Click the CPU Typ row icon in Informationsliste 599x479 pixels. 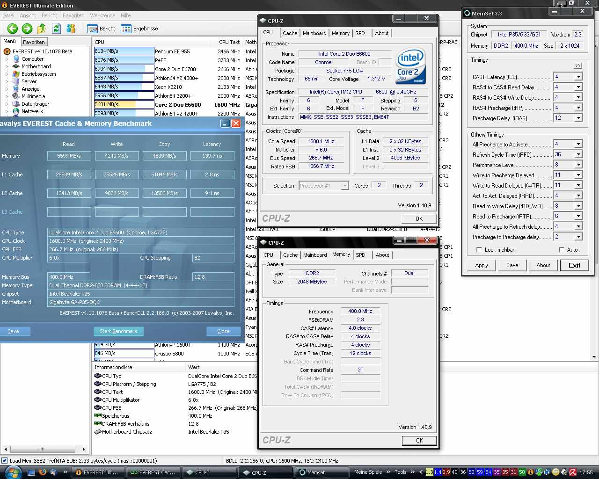tap(98, 376)
